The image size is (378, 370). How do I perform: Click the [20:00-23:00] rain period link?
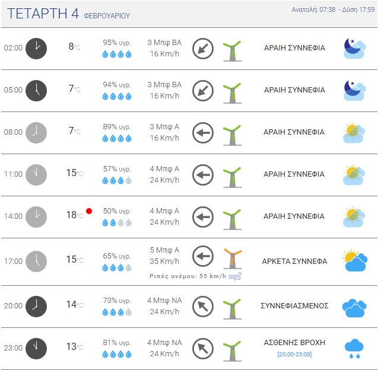(294, 355)
